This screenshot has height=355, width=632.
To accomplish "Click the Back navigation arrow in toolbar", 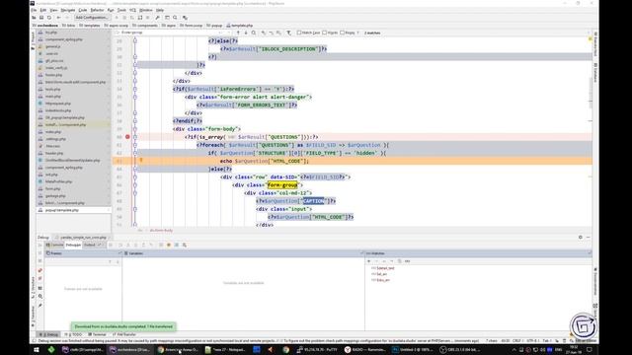I will point(59,18).
